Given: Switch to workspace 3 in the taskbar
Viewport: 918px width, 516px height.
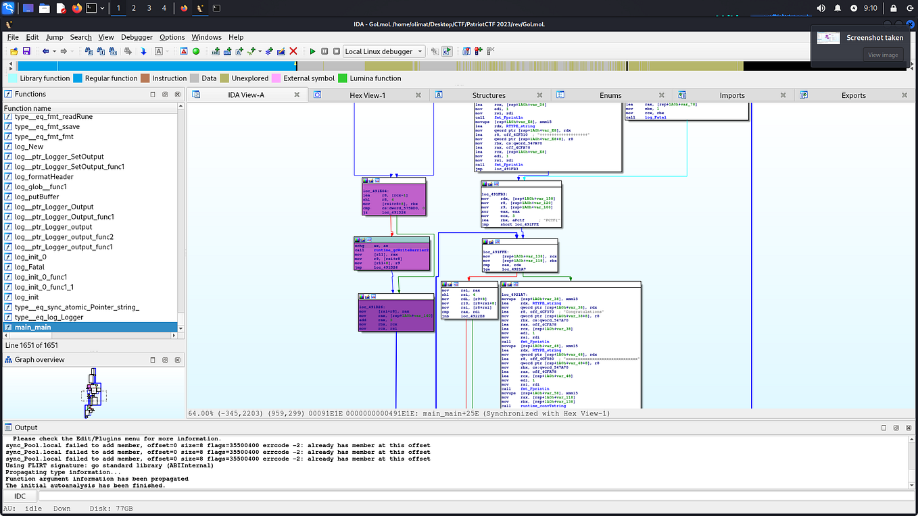Looking at the screenshot, I should pyautogui.click(x=149, y=8).
